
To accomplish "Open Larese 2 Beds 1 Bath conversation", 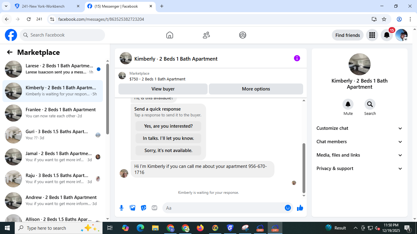I will coord(53,69).
